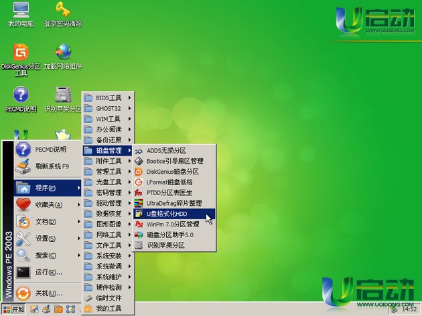Viewport: 422px width, 316px height.
Task: Expand the 系统微调 folder submenu
Action: pyautogui.click(x=108, y=267)
